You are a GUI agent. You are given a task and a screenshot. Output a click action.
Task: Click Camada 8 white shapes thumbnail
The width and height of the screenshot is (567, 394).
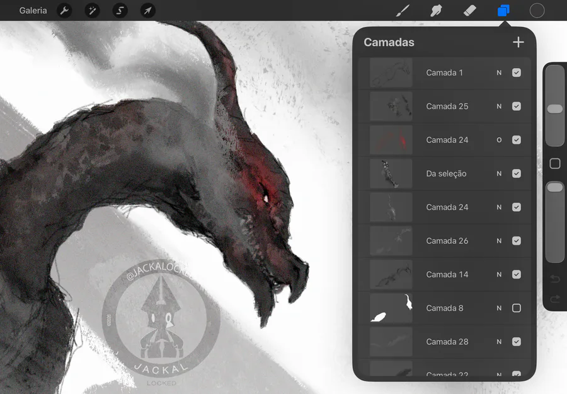(391, 308)
